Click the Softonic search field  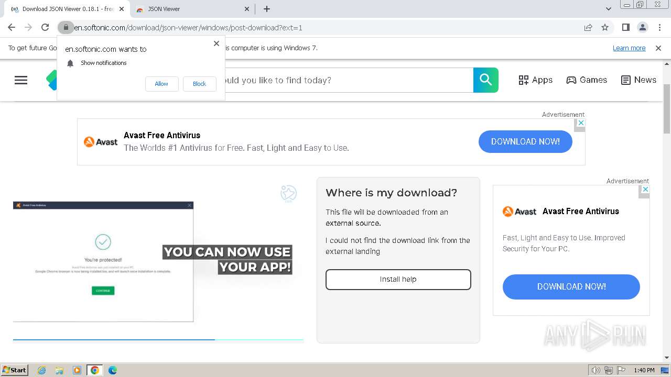coord(349,80)
